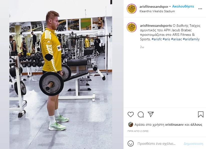Click the arisfitnessandsports username in caption
This screenshot has height=149, width=206.
pos(156,26)
